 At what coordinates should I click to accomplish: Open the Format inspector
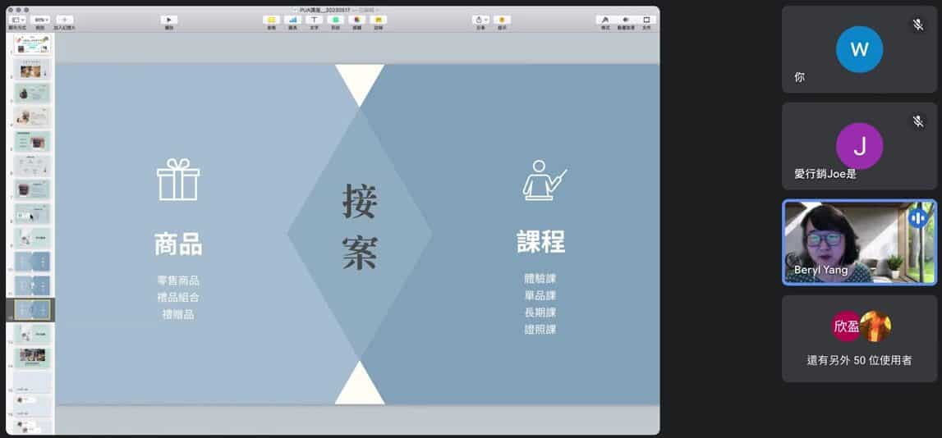coord(605,20)
